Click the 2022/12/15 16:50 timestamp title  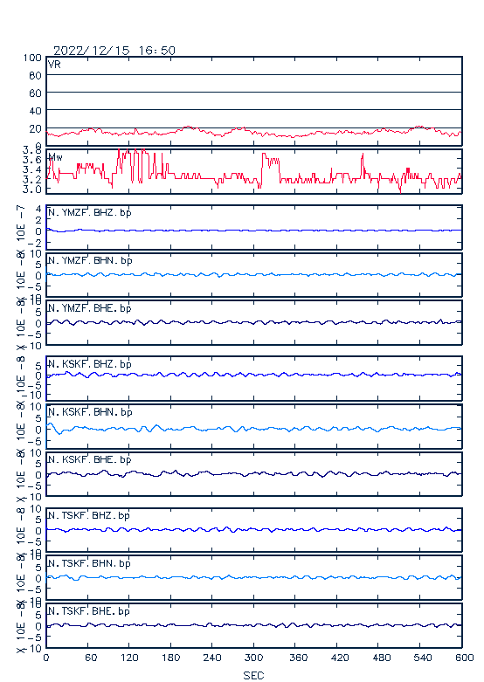click(114, 51)
